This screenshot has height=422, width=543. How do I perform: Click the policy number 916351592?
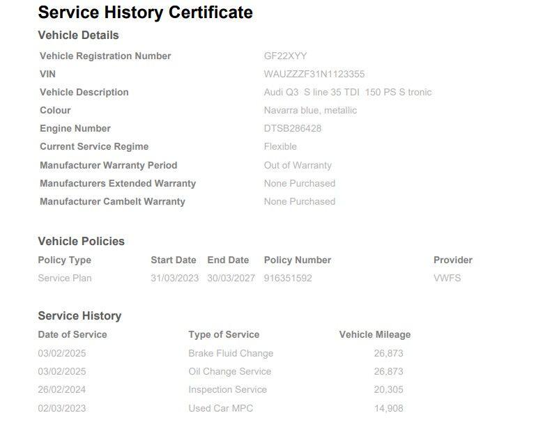(x=288, y=278)
